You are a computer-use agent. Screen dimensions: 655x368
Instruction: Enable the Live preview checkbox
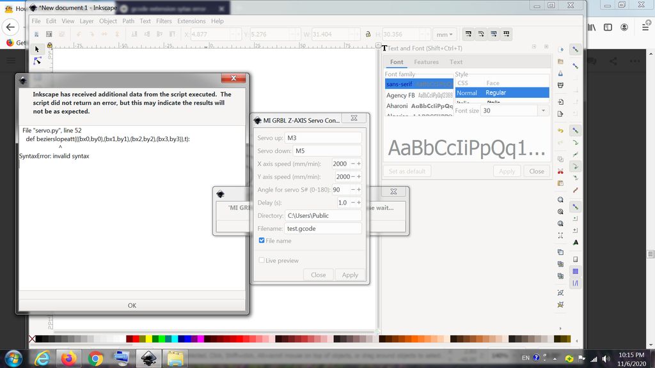pos(262,260)
